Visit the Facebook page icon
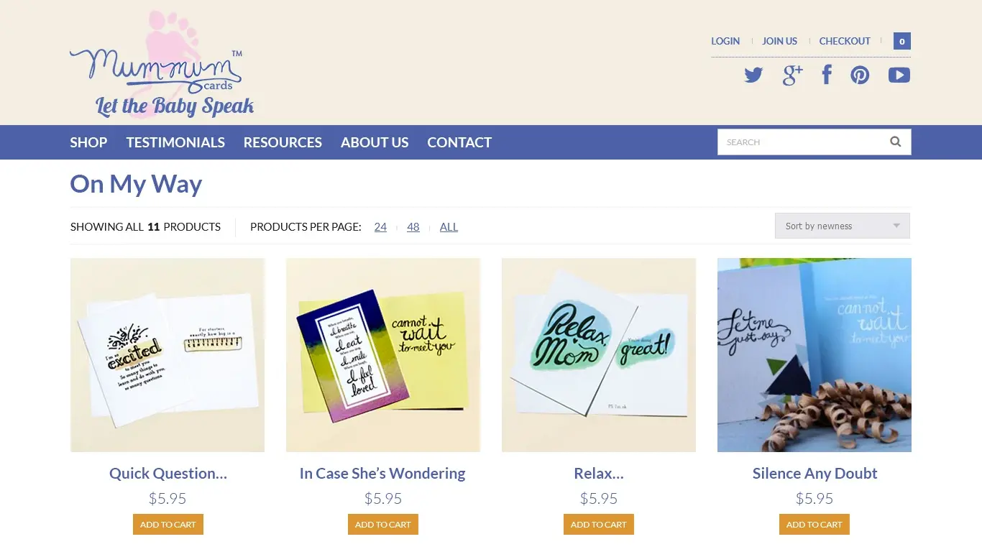The image size is (982, 552). point(827,75)
